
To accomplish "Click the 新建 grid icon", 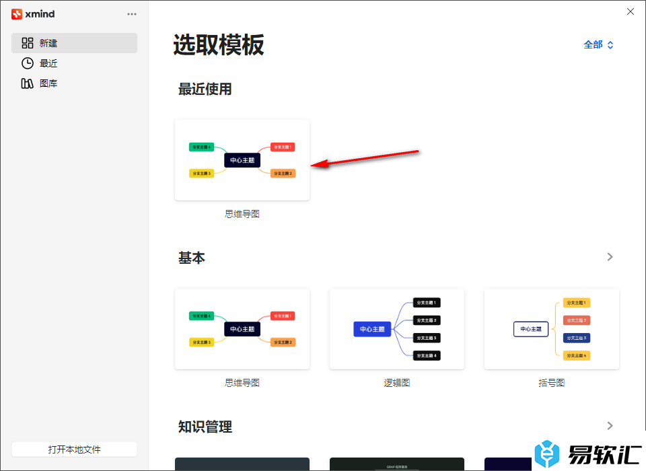I will pos(27,43).
